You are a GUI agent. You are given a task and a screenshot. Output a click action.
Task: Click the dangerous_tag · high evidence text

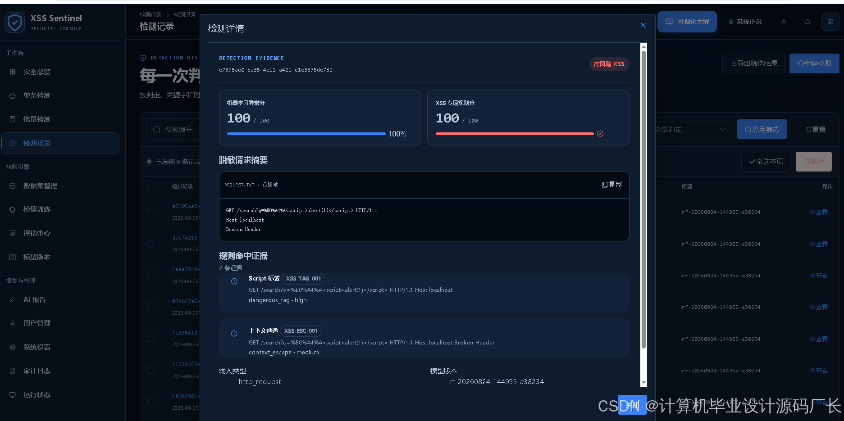coord(278,300)
